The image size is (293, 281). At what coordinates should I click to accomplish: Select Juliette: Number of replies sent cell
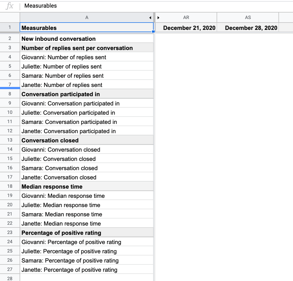[x=87, y=66]
